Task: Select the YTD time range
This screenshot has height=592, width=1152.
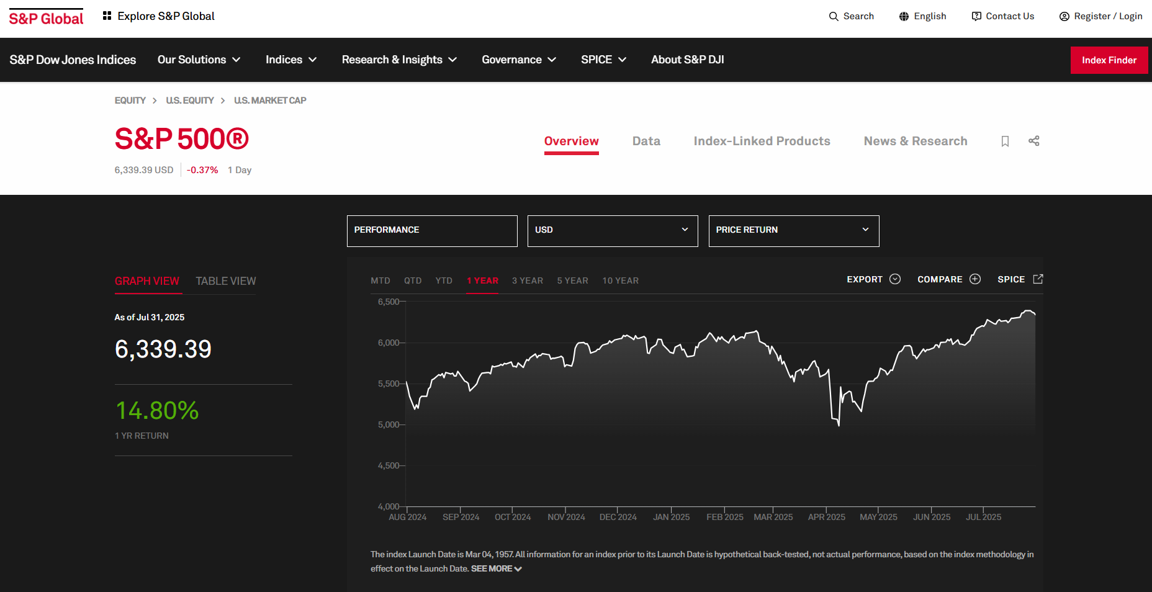Action: [444, 280]
